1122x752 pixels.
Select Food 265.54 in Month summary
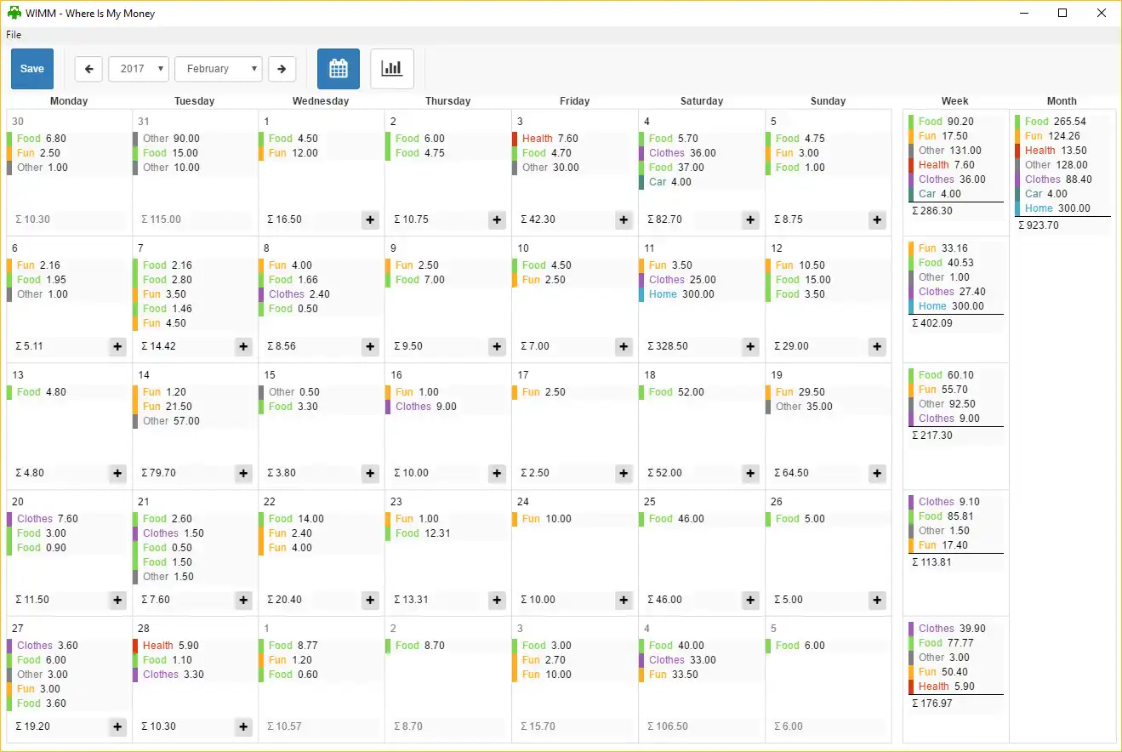(1062, 122)
